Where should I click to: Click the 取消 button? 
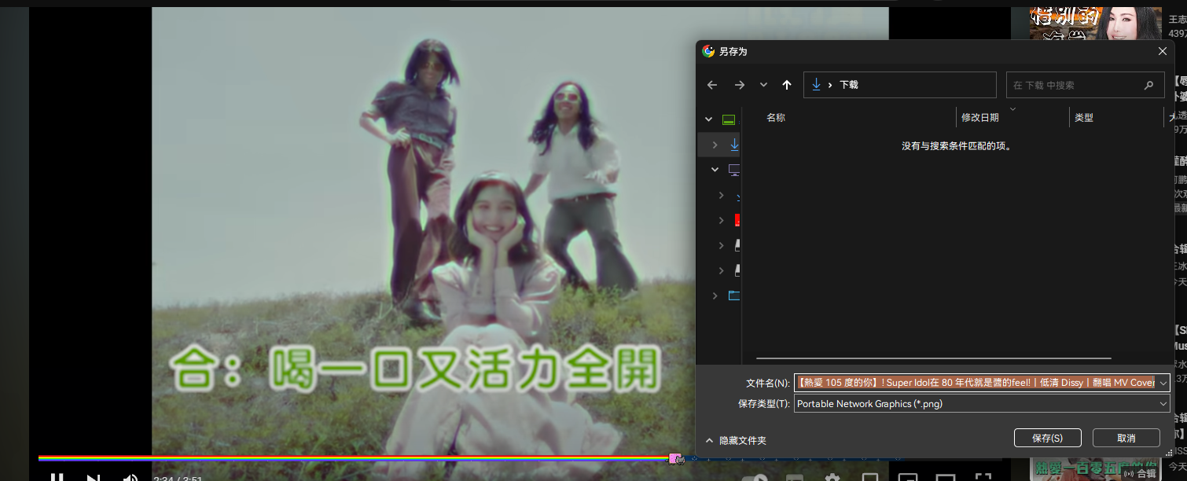1126,438
